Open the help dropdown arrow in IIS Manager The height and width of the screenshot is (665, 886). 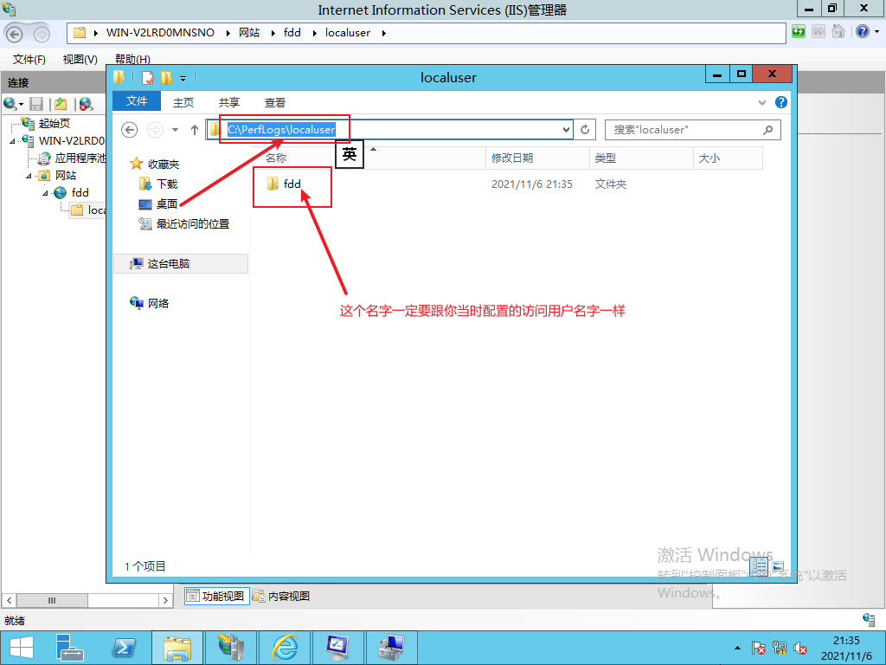pyautogui.click(x=876, y=32)
